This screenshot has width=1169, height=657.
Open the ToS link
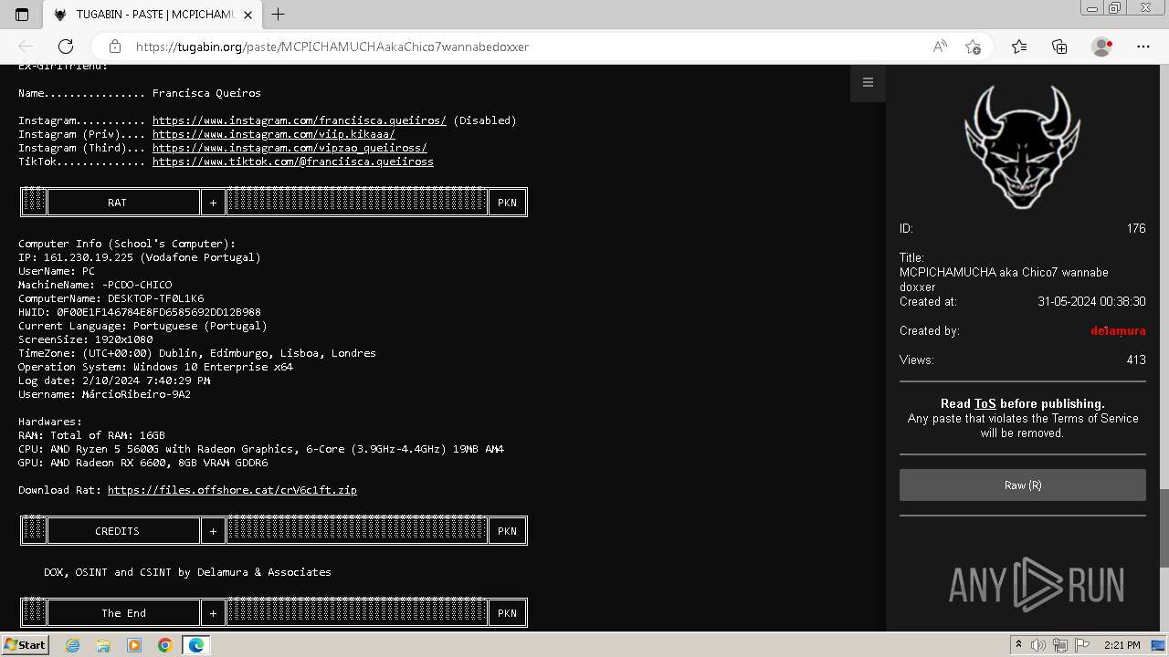tap(985, 403)
